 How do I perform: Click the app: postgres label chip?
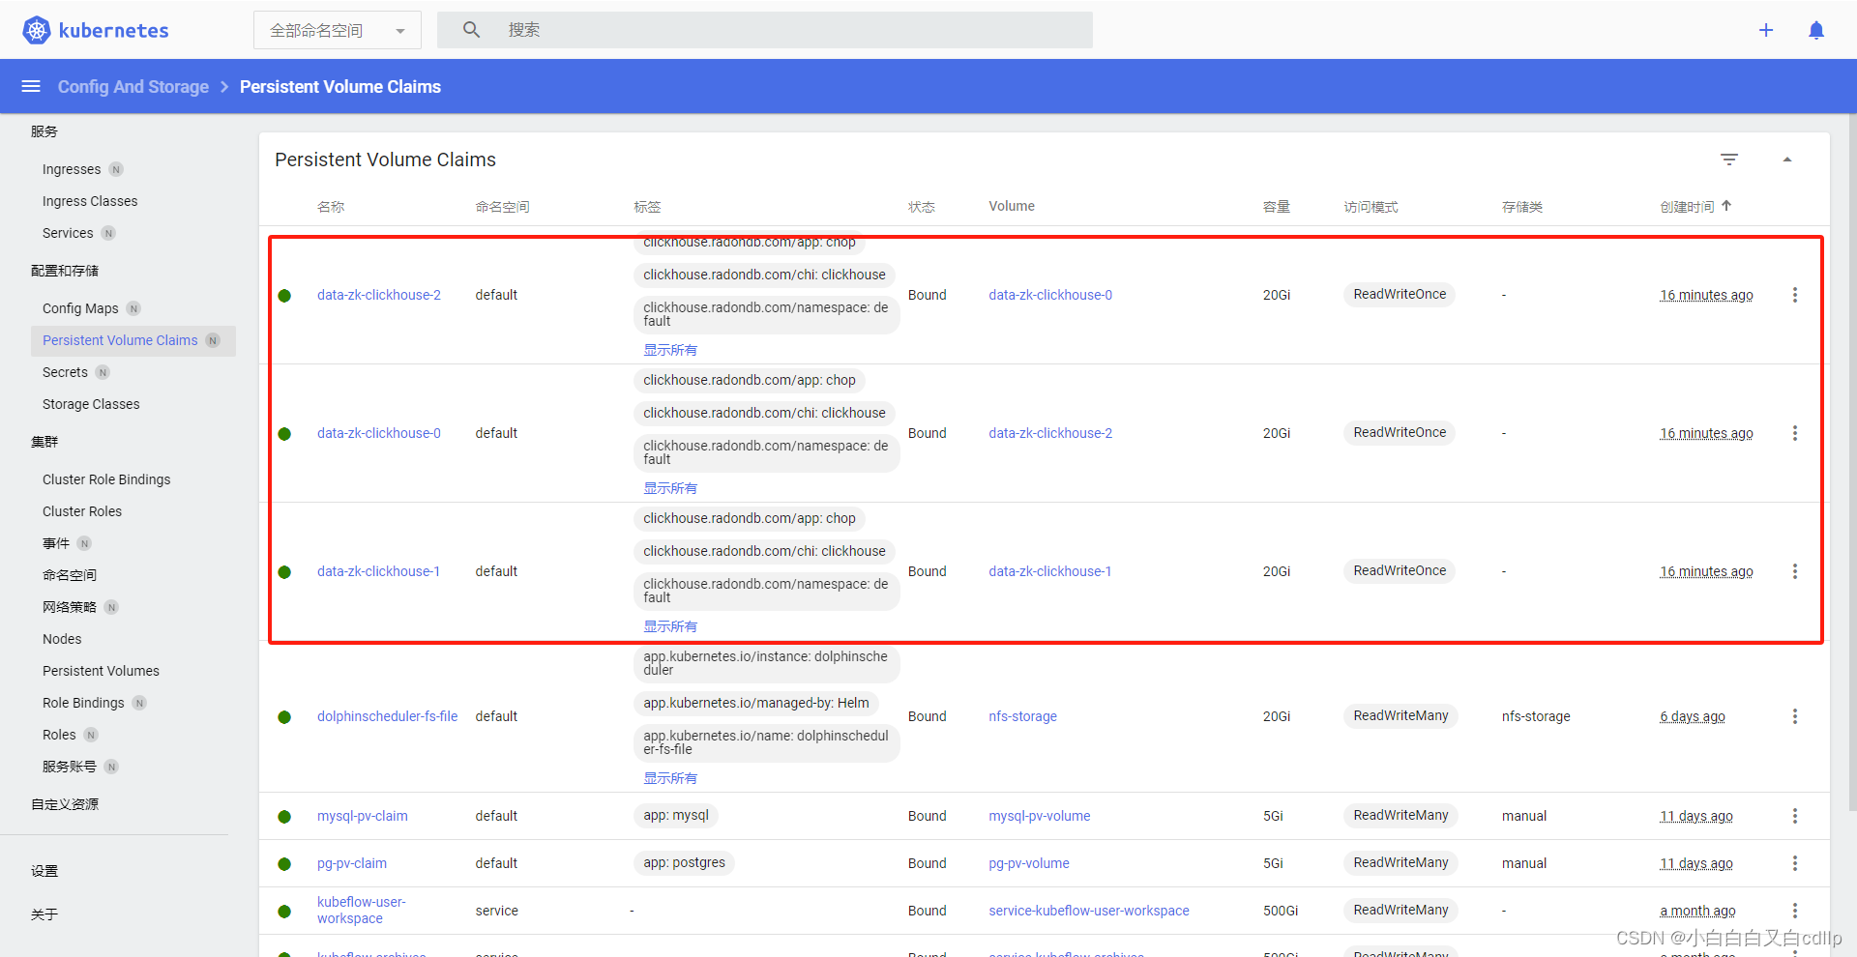pyautogui.click(x=684, y=862)
